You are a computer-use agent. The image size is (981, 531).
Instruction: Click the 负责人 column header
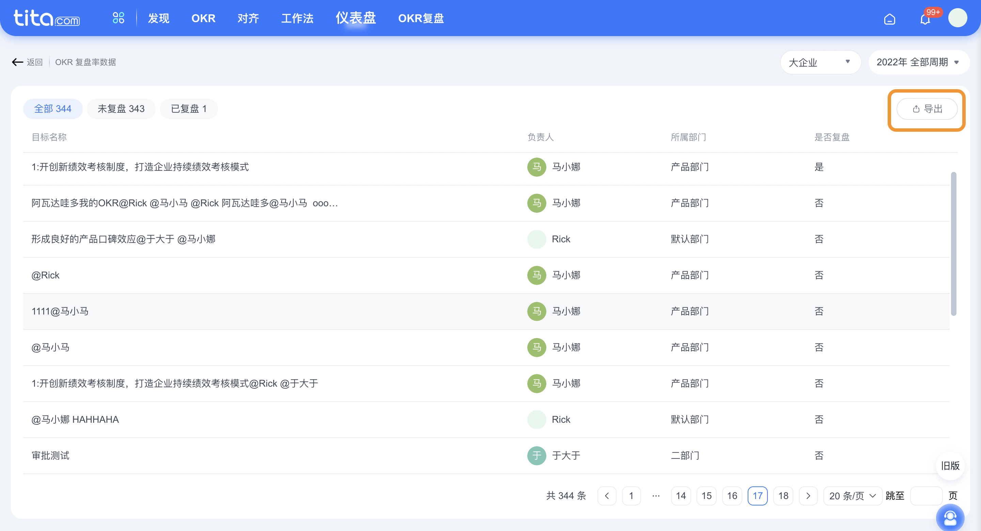[x=540, y=138]
